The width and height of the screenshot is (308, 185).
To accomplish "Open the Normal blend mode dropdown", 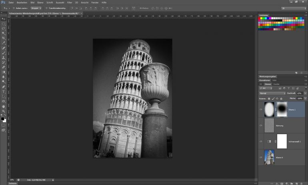I will tap(272, 93).
